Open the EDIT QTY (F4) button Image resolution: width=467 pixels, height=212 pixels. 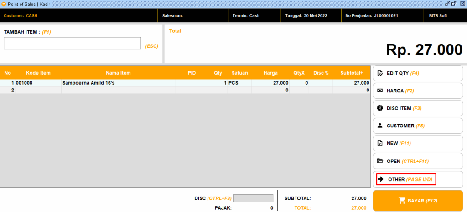418,73
